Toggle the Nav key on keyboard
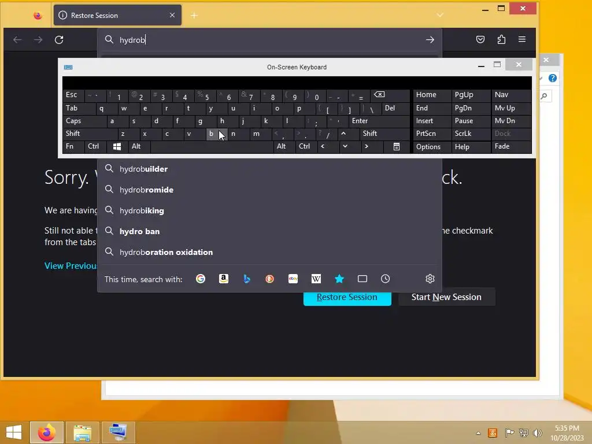Screen dimensions: 592x444 (x=511, y=95)
